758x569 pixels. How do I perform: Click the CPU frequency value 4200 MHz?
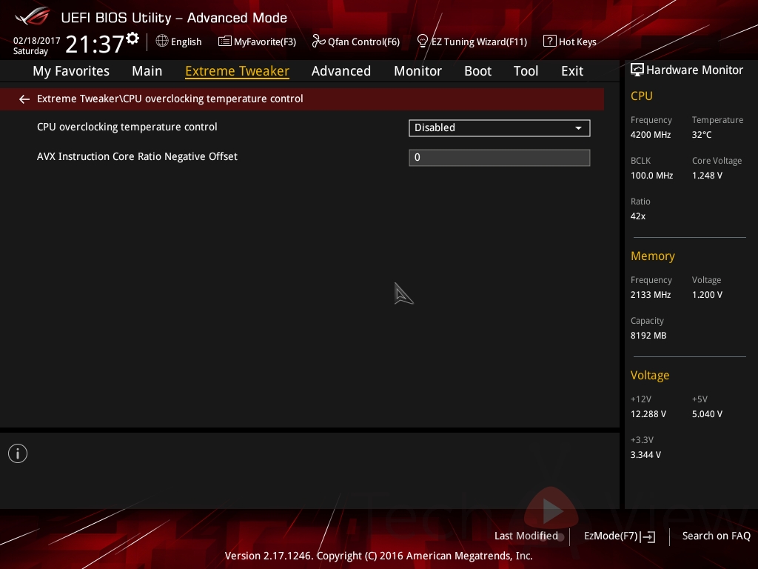(x=651, y=135)
